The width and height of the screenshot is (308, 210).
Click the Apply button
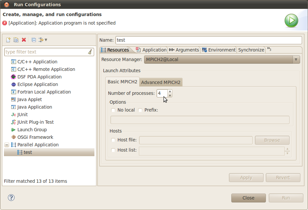click(246, 178)
